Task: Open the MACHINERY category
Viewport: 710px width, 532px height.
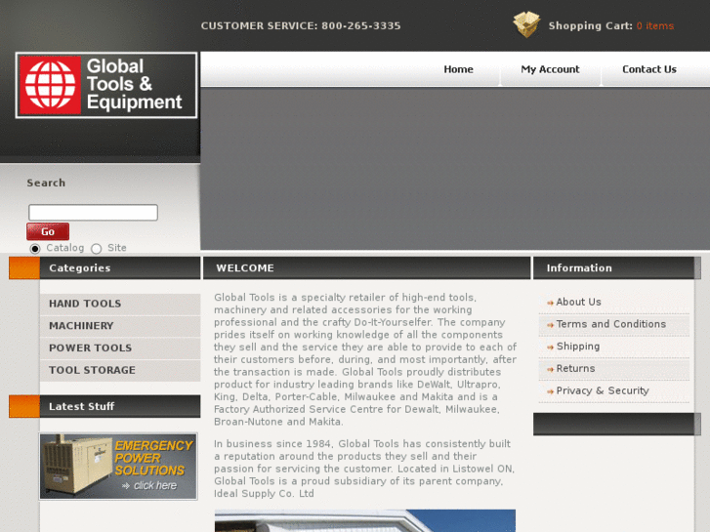Action: pyautogui.click(x=120, y=326)
